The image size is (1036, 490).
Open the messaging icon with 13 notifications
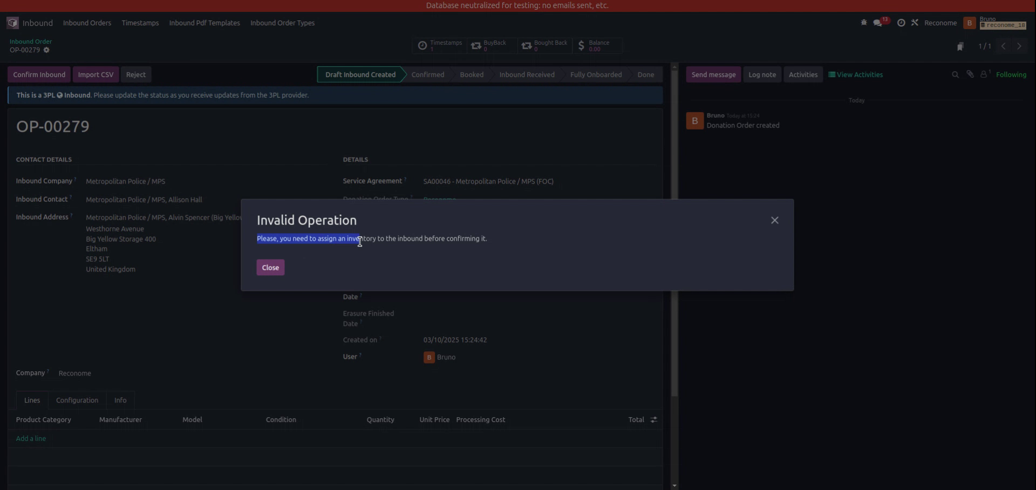click(878, 22)
